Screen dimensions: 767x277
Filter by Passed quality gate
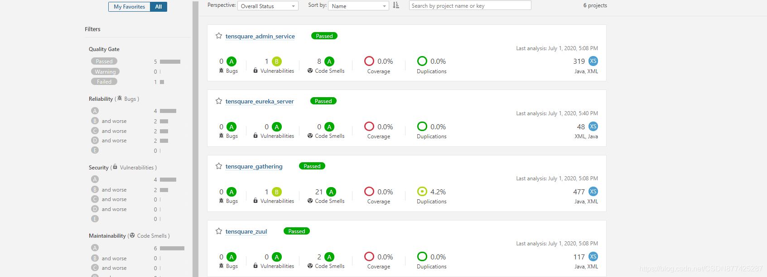click(x=104, y=61)
